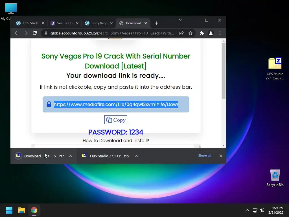Image resolution: width=289 pixels, height=217 pixels.
Task: Open the Extensions puzzle icon
Action: [202, 33]
